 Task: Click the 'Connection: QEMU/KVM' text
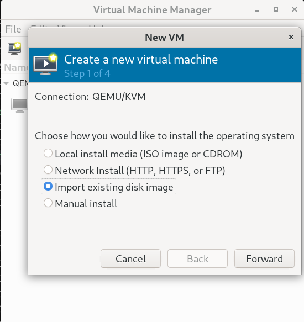click(90, 97)
